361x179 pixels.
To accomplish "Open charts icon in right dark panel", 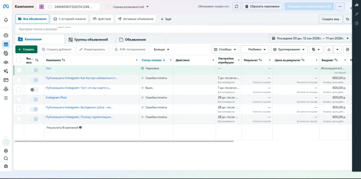I will (x=357, y=5).
